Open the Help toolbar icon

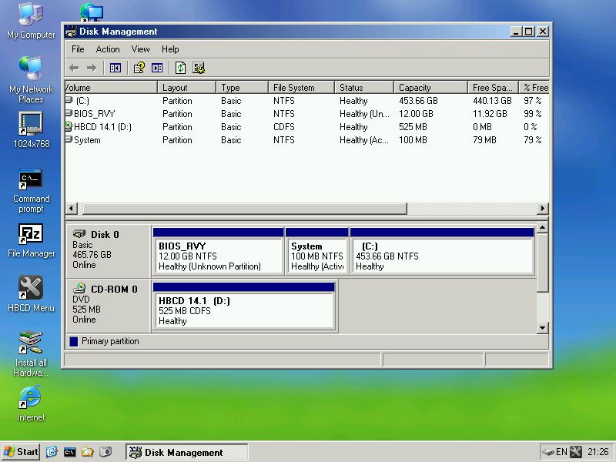click(x=139, y=68)
